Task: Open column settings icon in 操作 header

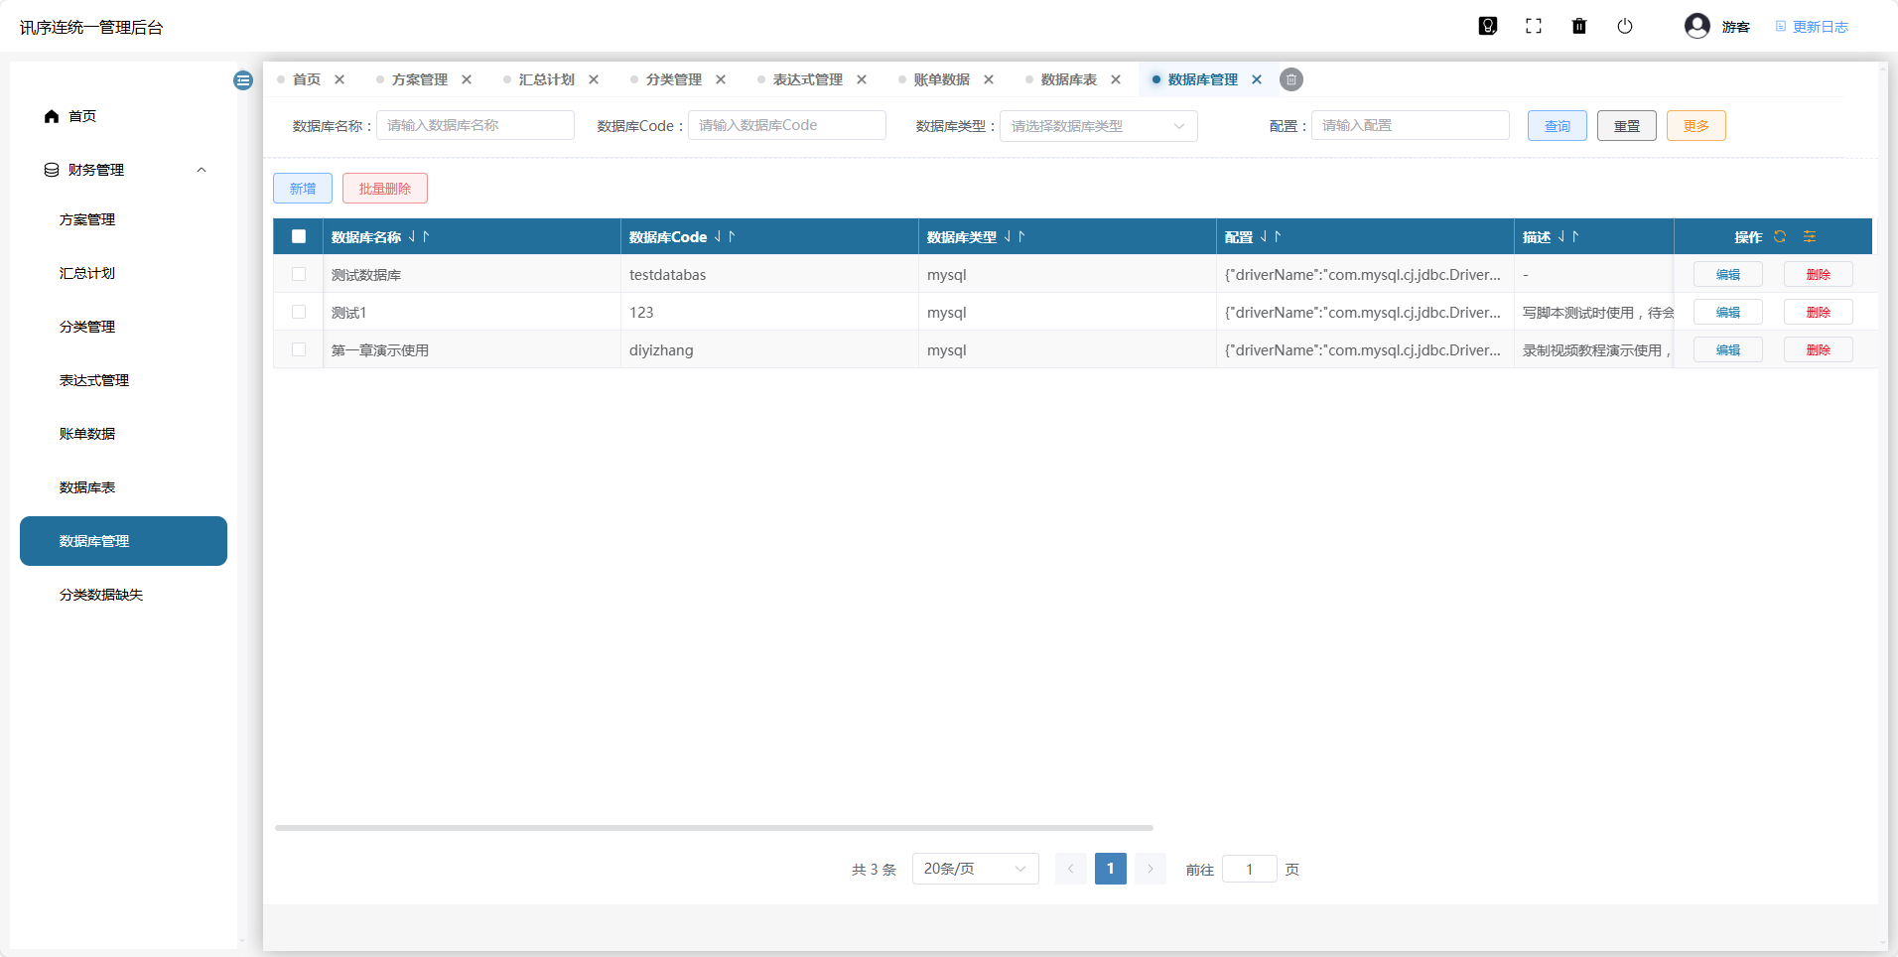Action: click(1810, 236)
